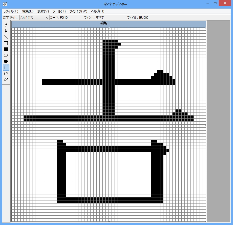Switch to the Eraser tool

pos(6,79)
